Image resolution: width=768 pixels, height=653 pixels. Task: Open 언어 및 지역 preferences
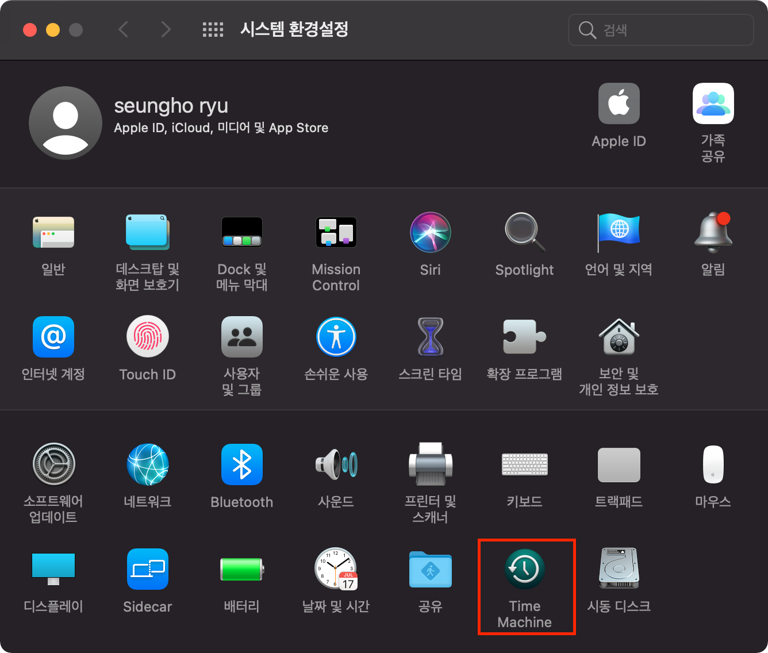(619, 232)
